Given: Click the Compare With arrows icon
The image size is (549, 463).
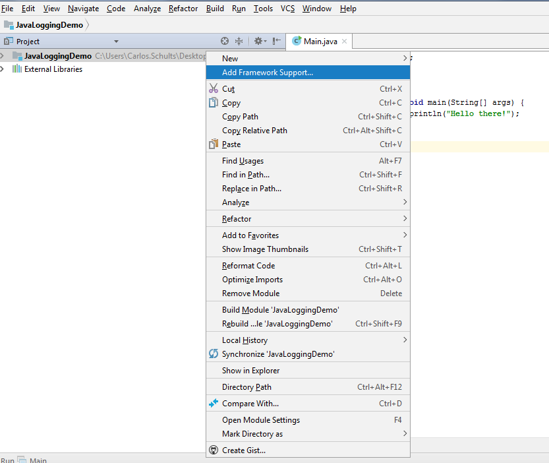Looking at the screenshot, I should (213, 404).
